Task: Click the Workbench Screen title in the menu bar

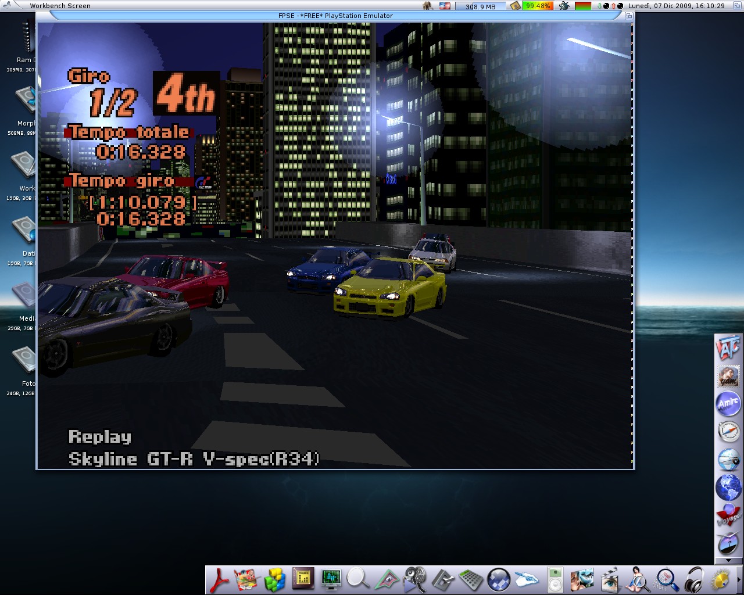Action: 60,6
